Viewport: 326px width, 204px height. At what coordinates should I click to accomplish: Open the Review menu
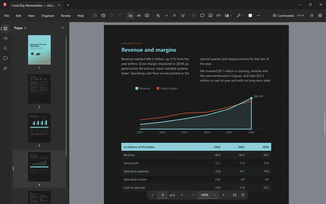pos(66,15)
